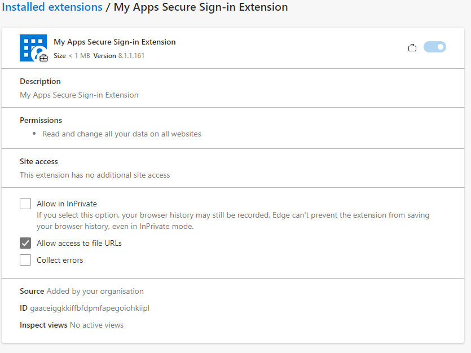Image resolution: width=471 pixels, height=353 pixels.
Task: Click the Permissions section heading
Action: coord(41,120)
